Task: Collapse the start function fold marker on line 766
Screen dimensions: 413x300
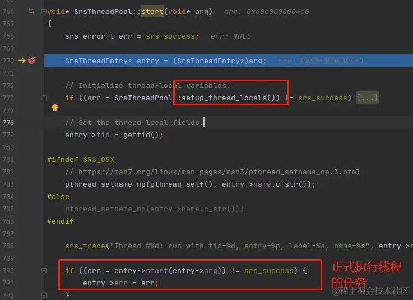Action: coord(44,12)
